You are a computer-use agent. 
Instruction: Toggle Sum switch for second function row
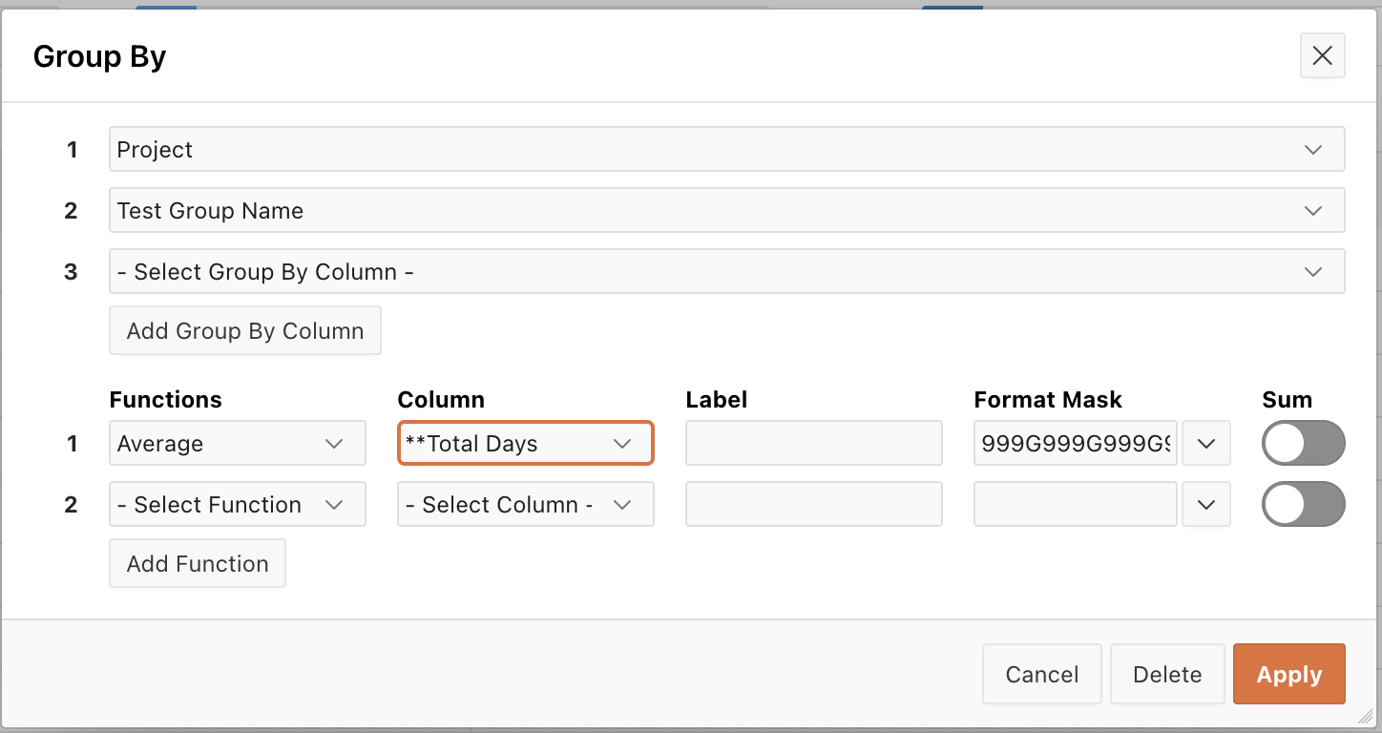(x=1303, y=505)
